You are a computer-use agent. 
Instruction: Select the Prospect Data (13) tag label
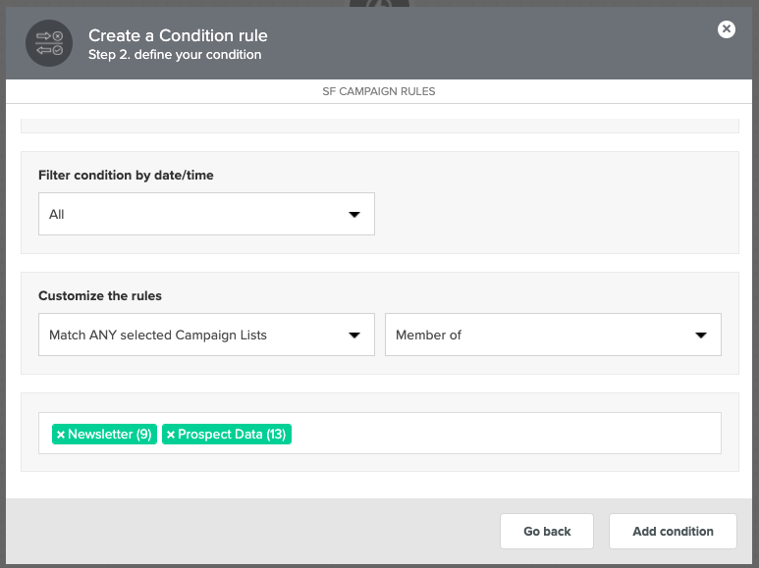232,434
